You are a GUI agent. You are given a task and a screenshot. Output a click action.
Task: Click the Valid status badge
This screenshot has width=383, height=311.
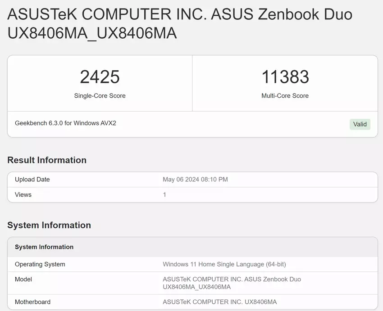(360, 124)
